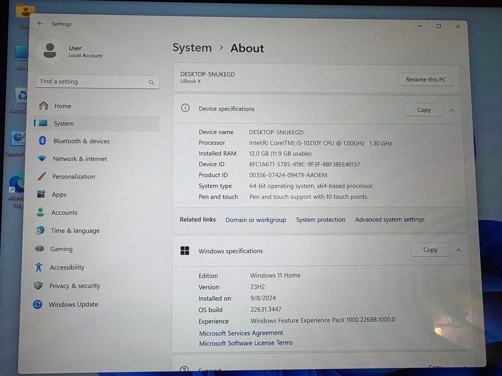Go to Time & language settings
502x376 pixels.
click(x=96, y=230)
